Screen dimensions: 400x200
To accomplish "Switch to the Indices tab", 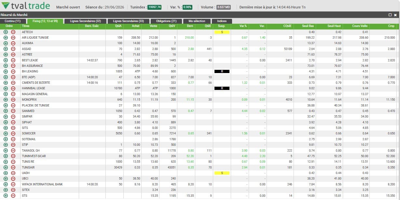I will (x=222, y=21).
